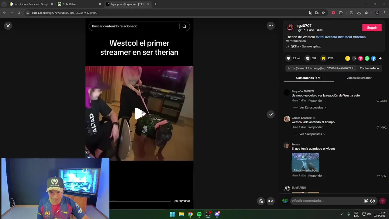Share video to Facebook
Viewport: 389px width, 219px height.
(x=374, y=58)
